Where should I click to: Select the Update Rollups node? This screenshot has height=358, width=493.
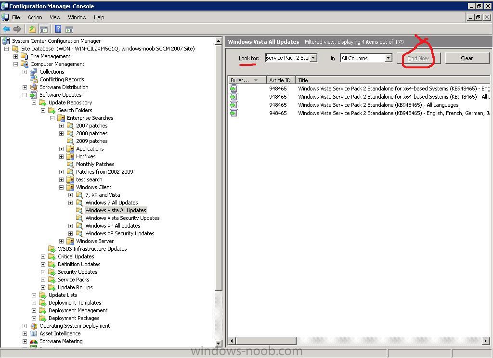tap(75, 287)
